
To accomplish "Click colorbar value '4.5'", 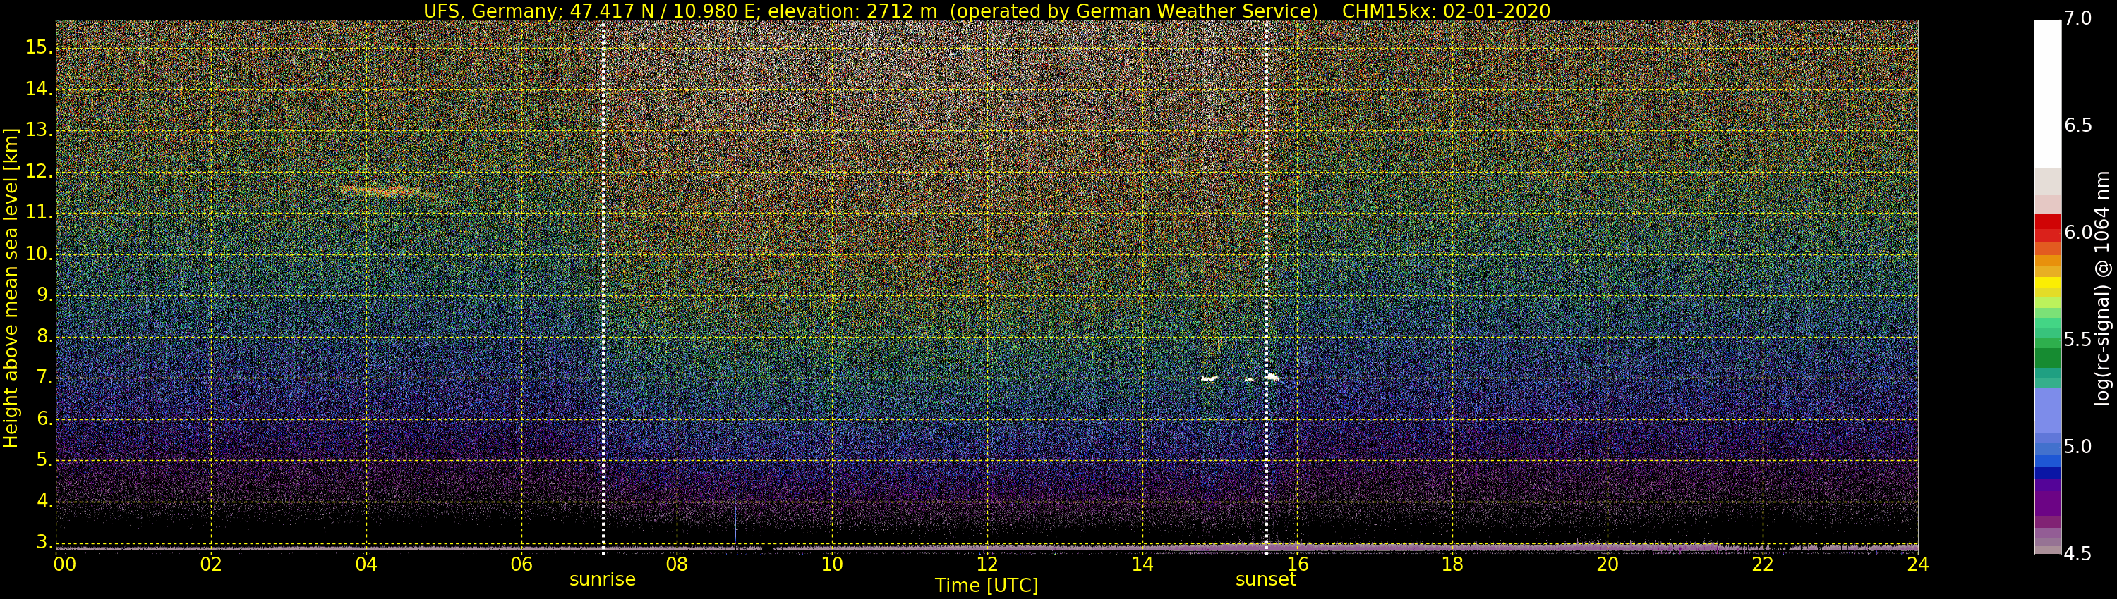I will pyautogui.click(x=2077, y=554).
